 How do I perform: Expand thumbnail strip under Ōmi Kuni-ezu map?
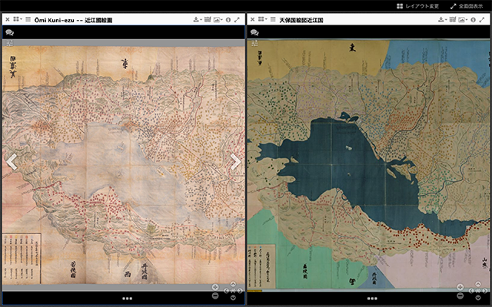pos(127,299)
